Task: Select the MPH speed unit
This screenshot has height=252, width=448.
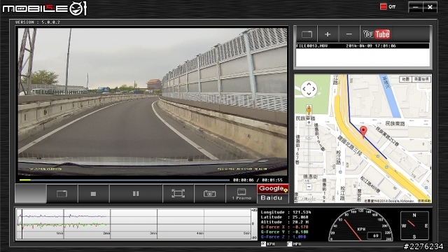Action: (x=294, y=244)
